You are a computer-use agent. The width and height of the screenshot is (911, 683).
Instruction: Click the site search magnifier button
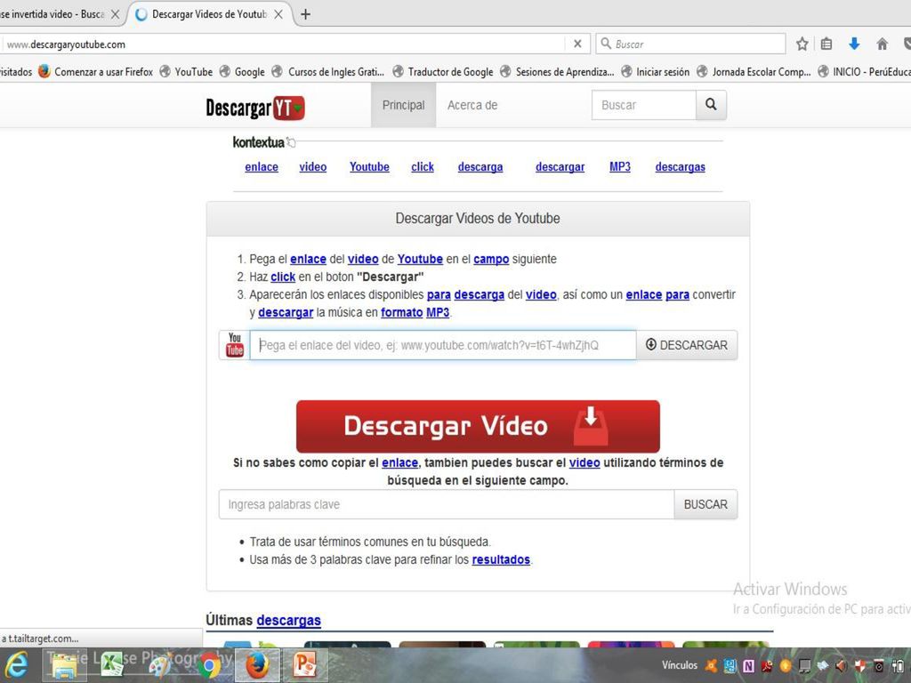click(711, 105)
